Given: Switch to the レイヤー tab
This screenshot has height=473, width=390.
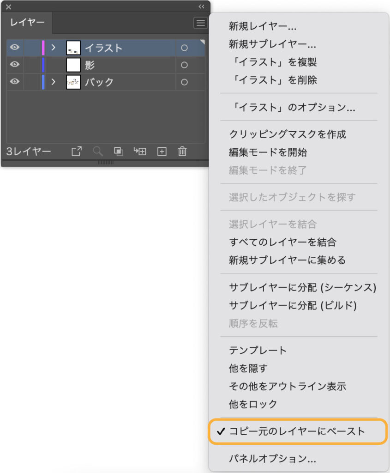Looking at the screenshot, I should point(27,22).
